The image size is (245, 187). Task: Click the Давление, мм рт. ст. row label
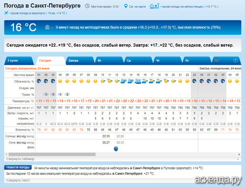click(21, 107)
